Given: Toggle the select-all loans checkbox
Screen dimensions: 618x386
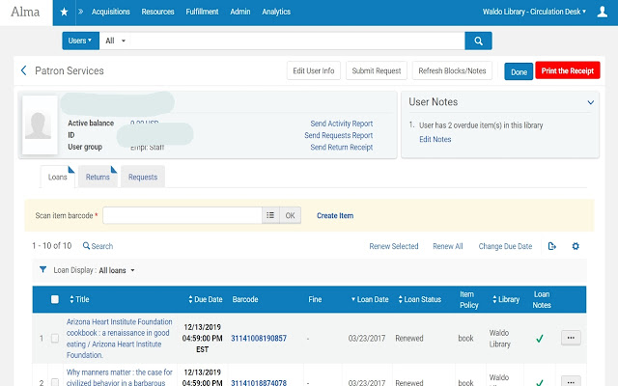Looking at the screenshot, I should click(55, 299).
